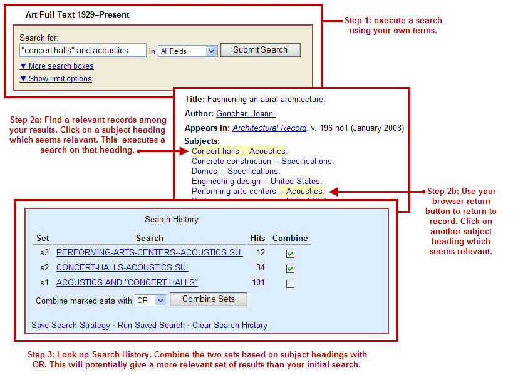
Task: Open the All Fields dropdown
Action: (187, 51)
